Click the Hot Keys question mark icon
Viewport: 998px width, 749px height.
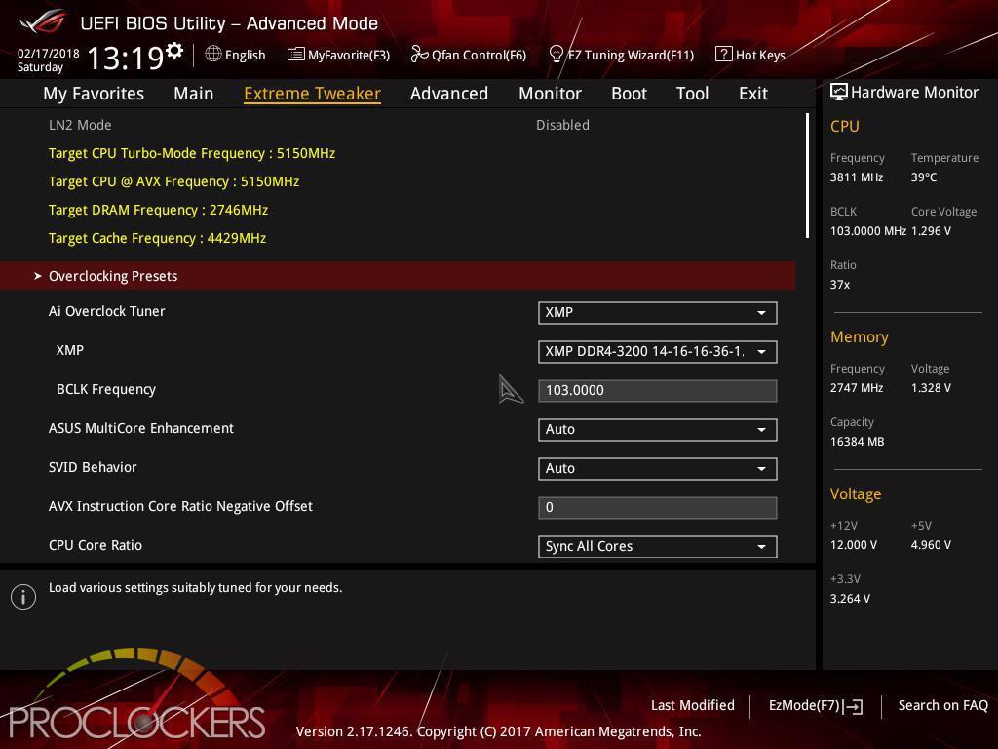tap(724, 55)
